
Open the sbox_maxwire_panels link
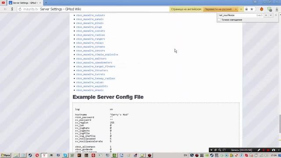tap(90, 19)
